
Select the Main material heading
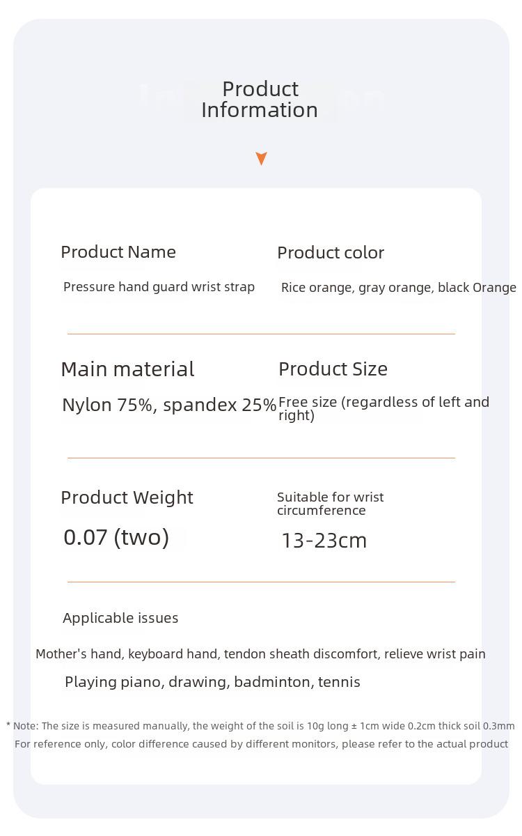point(127,369)
